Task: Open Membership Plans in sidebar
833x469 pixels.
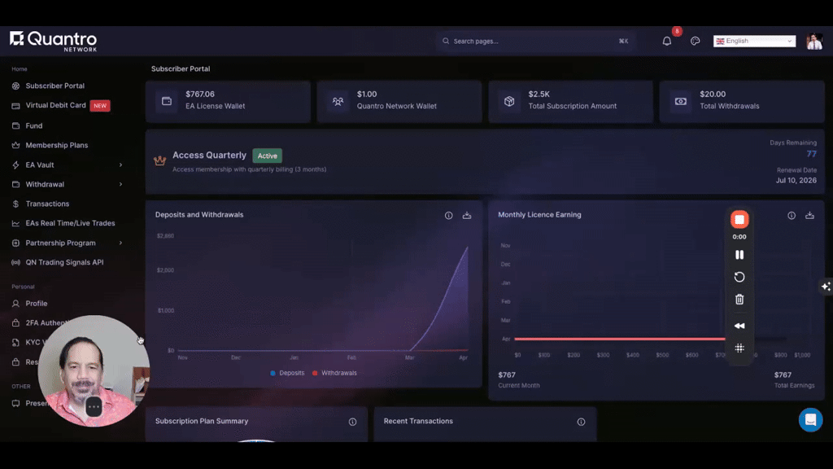Action: point(57,145)
